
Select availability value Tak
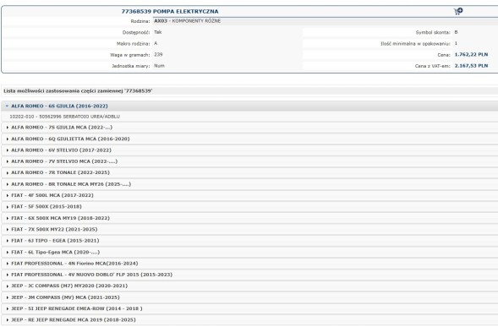tap(158, 32)
